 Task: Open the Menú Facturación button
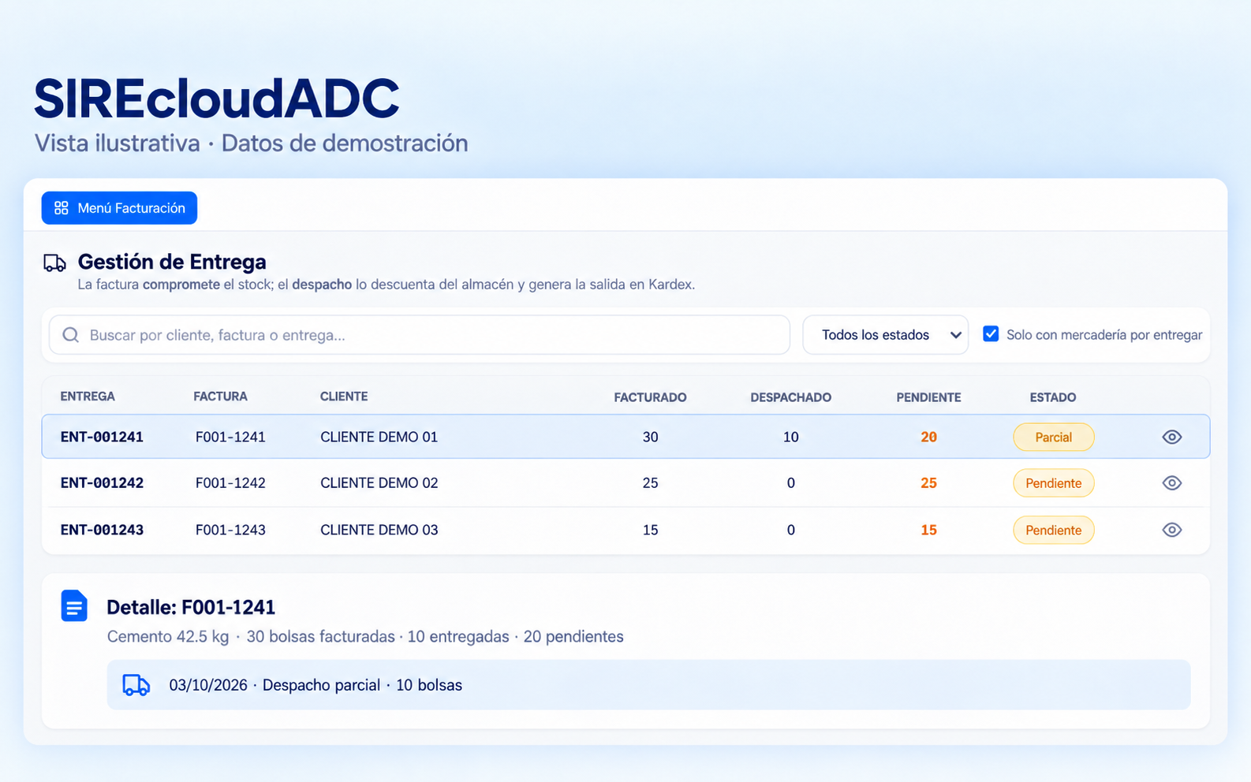coord(119,208)
